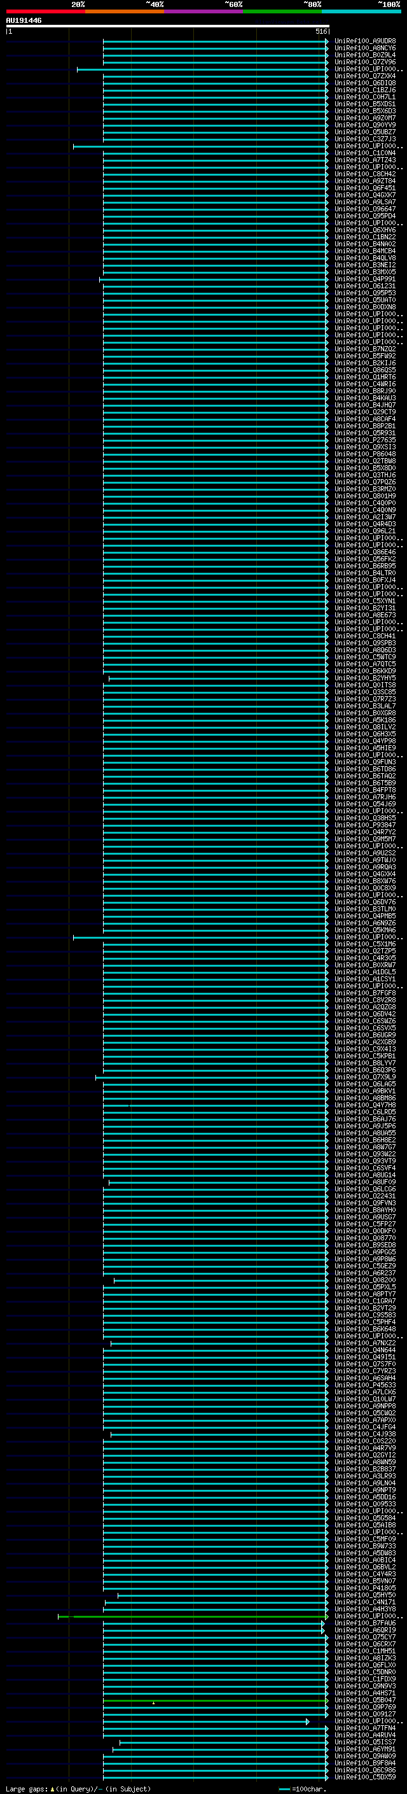Click the arrowhead ending the UniRef100_A6QRI9 alignment
The height and width of the screenshot is (1794, 407).
pos(323,1630)
